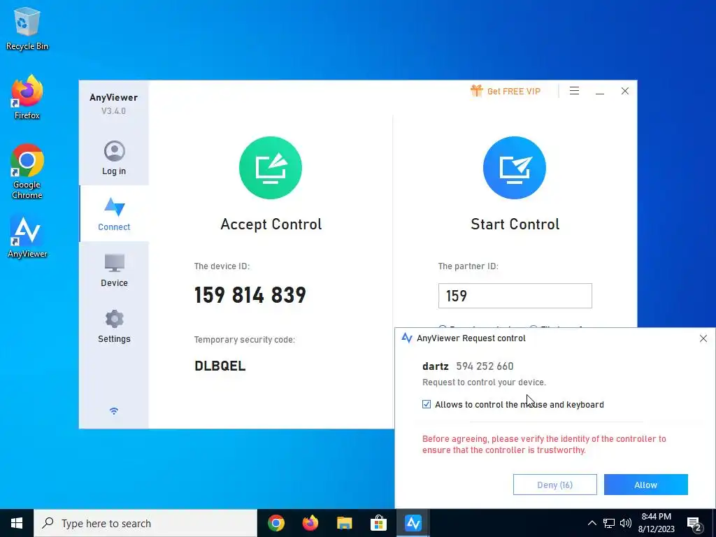The image size is (716, 537).
Task: Select the AnyViewer desktop shortcut
Action: tap(27, 238)
